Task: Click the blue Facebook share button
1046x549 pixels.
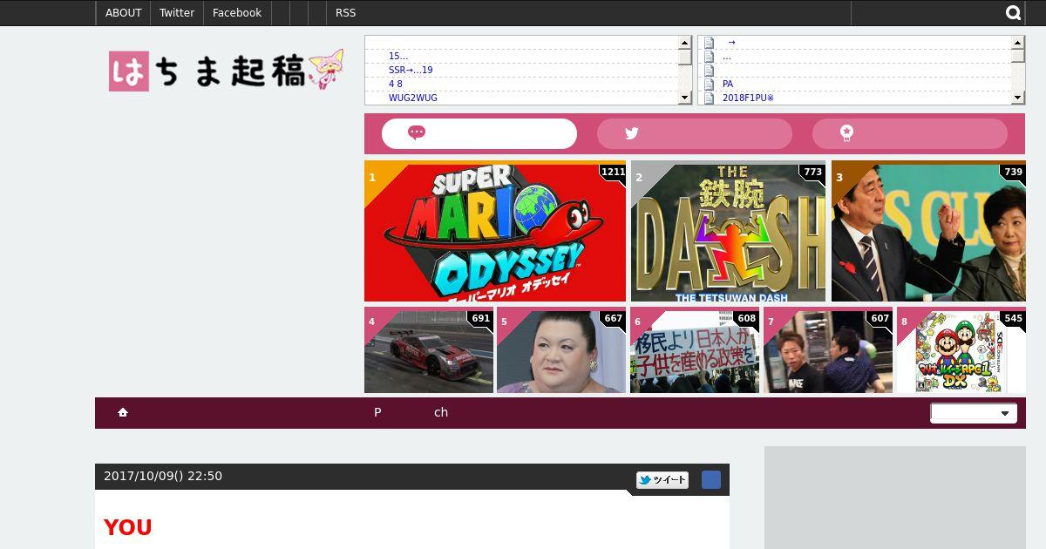Action: (x=711, y=480)
